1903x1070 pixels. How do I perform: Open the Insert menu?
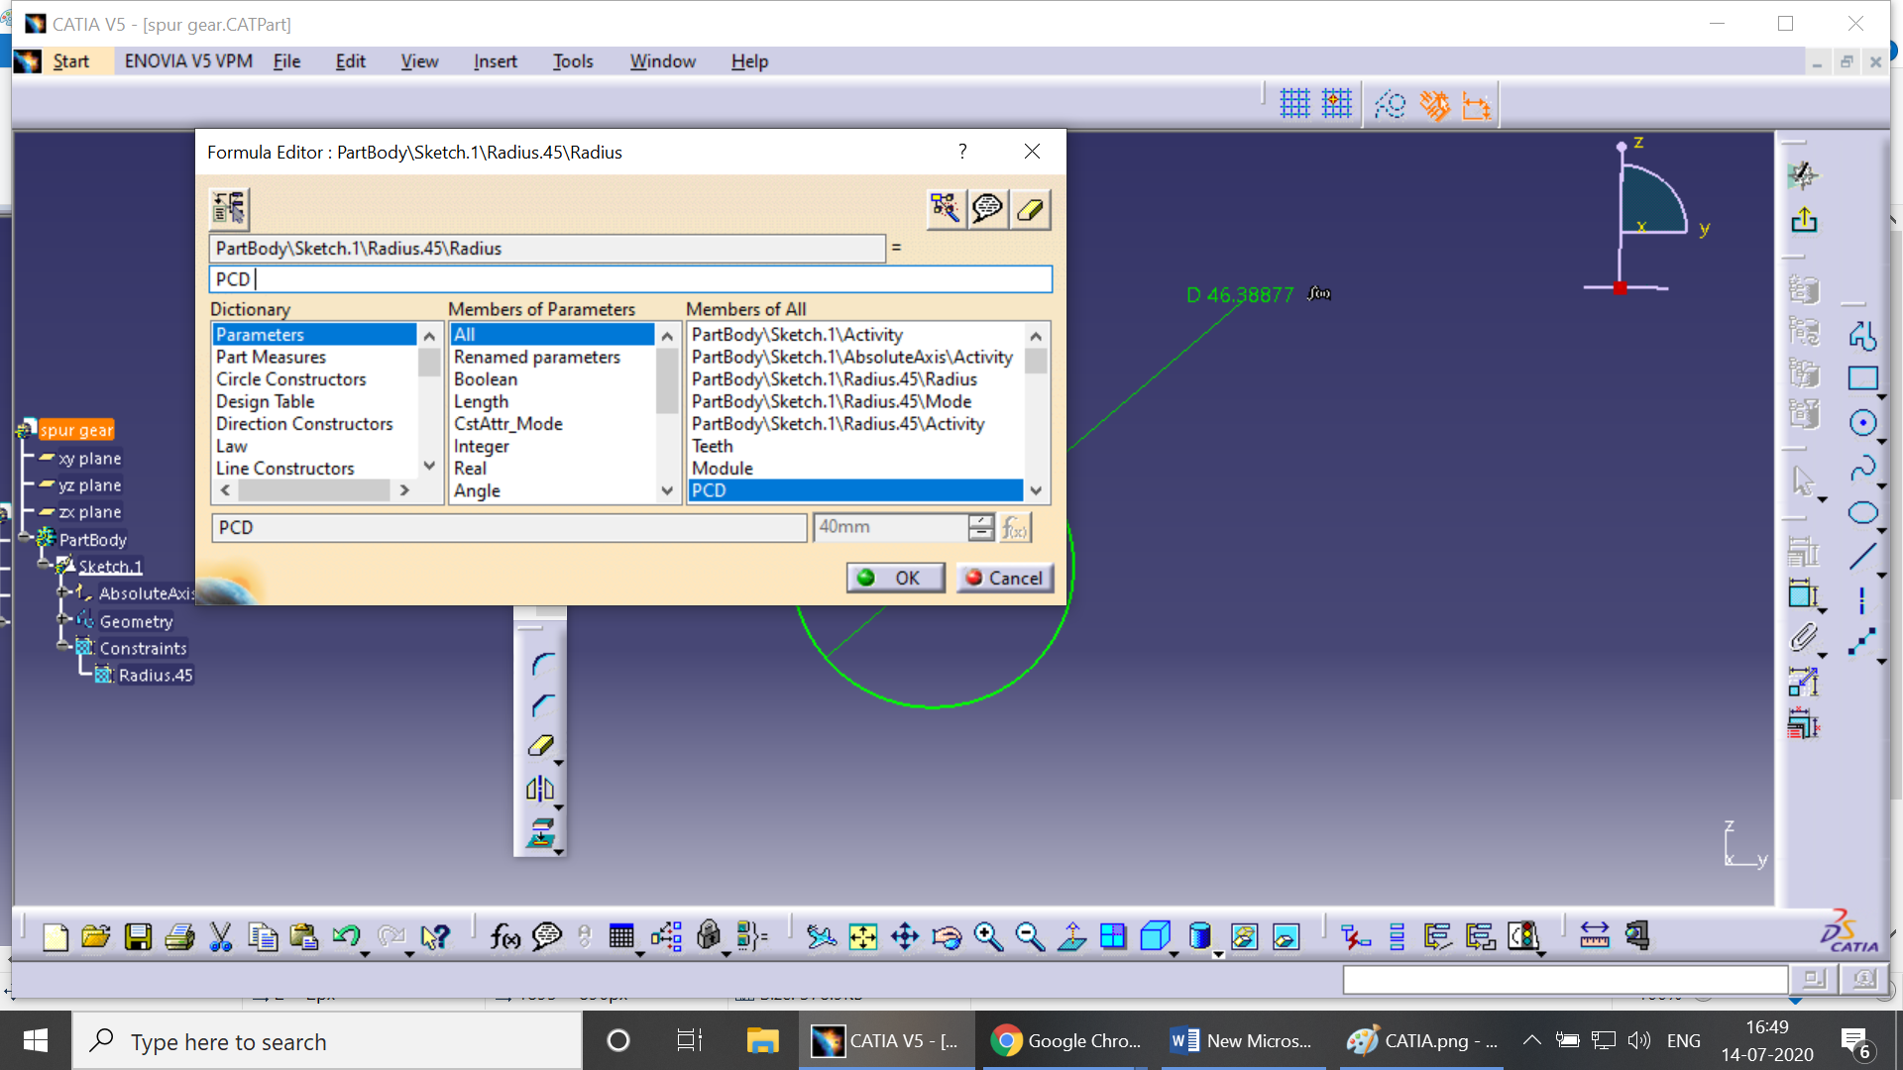(495, 61)
